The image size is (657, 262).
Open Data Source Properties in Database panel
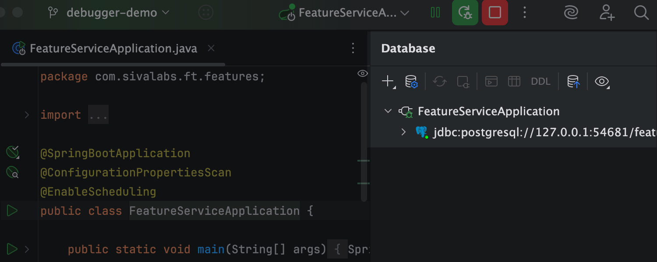(x=412, y=81)
